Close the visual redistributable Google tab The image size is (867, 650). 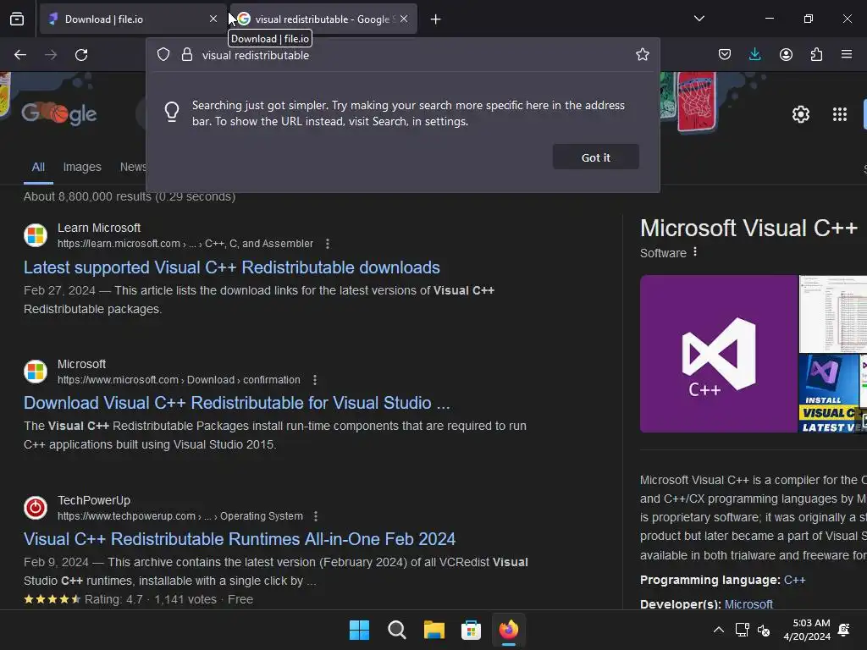tap(404, 19)
